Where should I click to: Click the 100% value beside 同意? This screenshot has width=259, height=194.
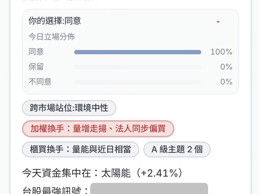coord(221,52)
